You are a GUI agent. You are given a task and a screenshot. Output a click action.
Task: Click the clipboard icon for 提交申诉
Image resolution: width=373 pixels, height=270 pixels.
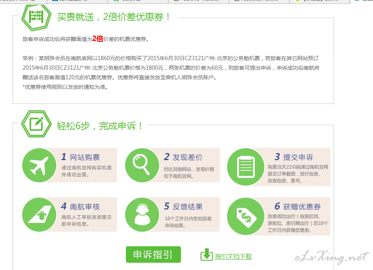point(246,167)
